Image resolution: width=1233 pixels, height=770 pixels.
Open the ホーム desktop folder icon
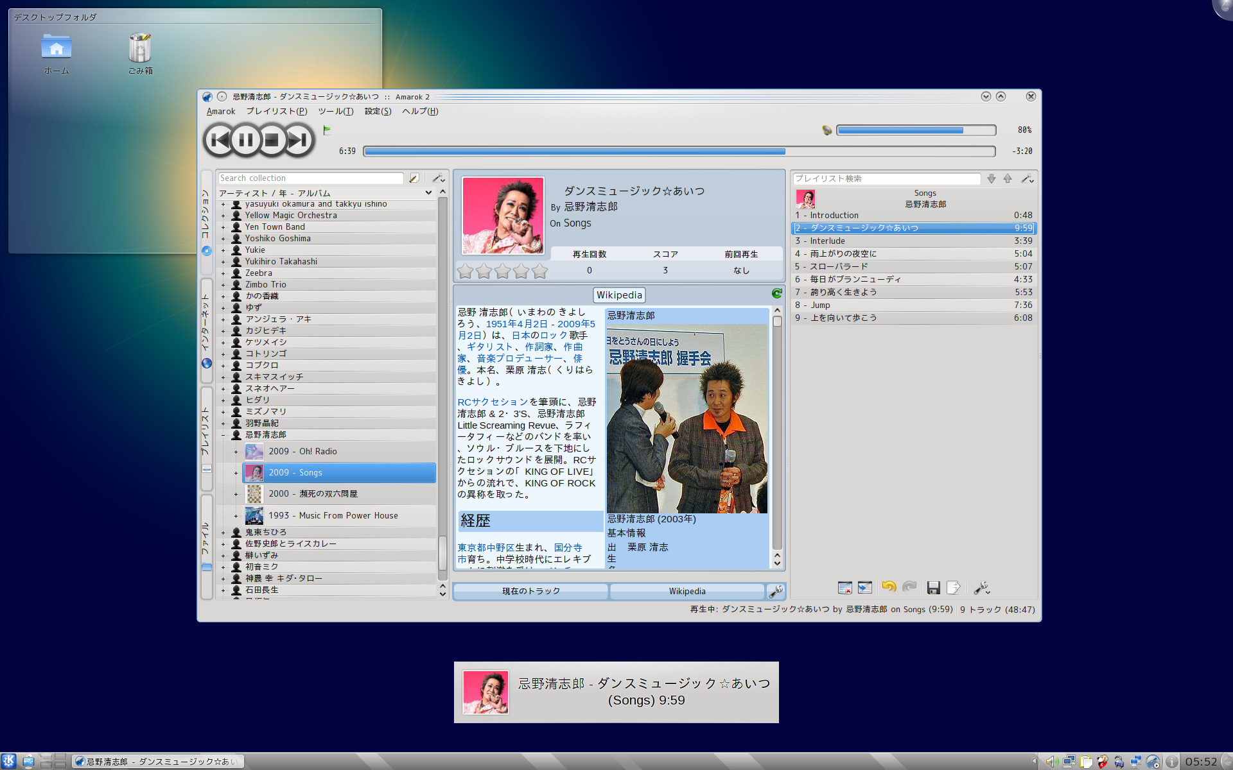click(x=57, y=54)
